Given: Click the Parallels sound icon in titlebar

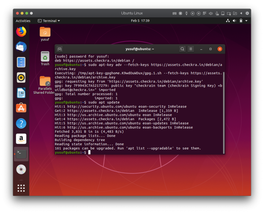Looking at the screenshot, I should [x=210, y=13].
